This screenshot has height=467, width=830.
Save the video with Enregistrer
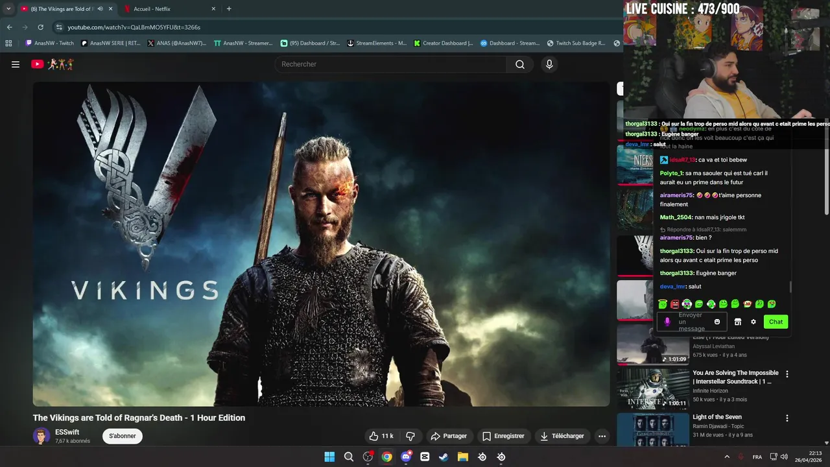pyautogui.click(x=503, y=436)
